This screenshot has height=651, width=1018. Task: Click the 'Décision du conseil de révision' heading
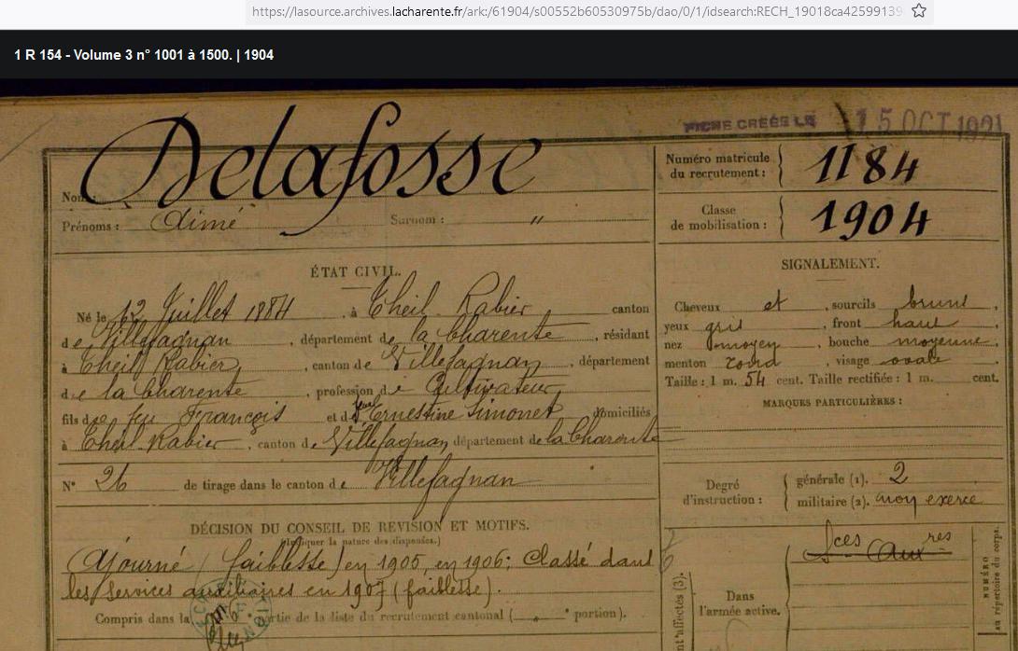coord(360,527)
